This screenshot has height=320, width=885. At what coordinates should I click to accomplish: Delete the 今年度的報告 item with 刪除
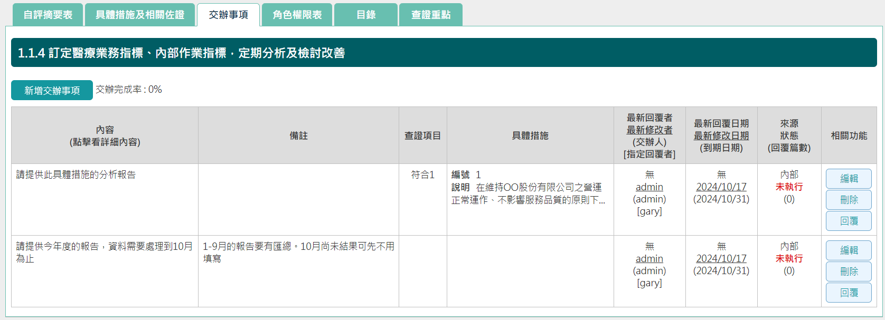tap(849, 271)
